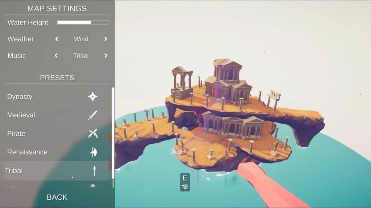The image size is (371, 208).
Task: Click the partially hidden preset icon below Tribal
Action: 93,186
